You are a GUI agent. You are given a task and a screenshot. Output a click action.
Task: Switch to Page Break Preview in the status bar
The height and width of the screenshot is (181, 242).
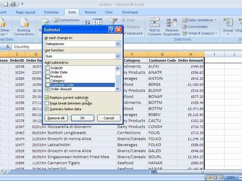[221, 177]
